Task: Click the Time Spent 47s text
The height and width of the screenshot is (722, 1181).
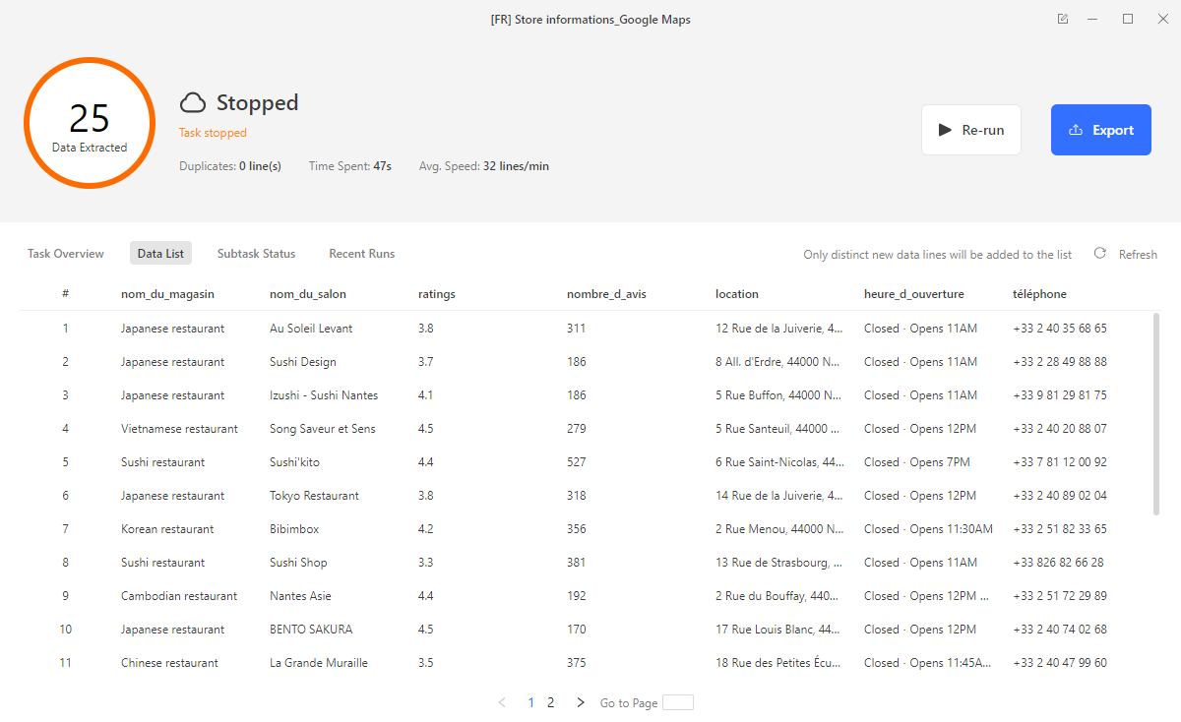Action: tap(350, 166)
